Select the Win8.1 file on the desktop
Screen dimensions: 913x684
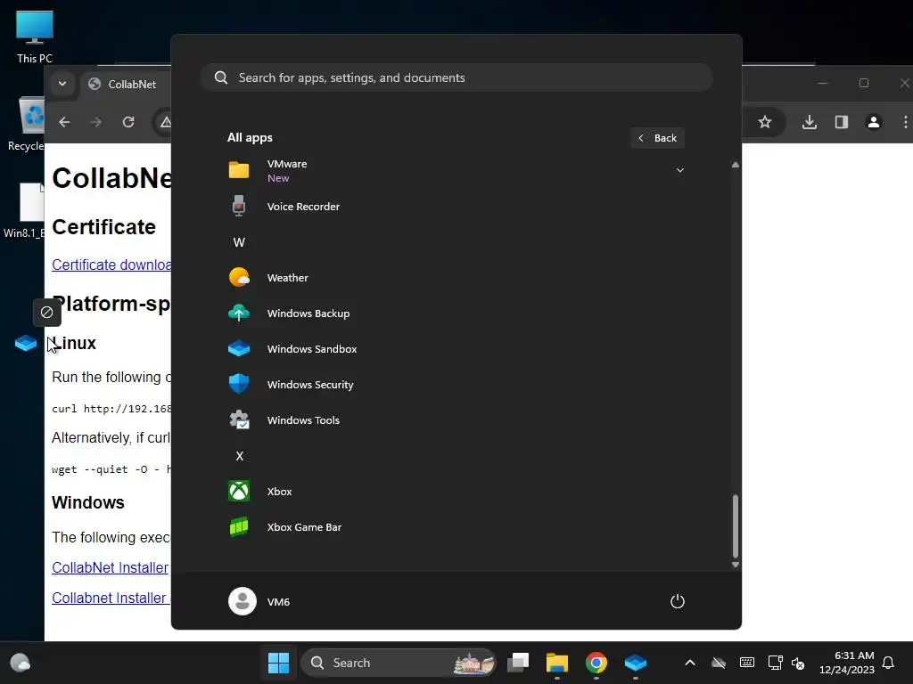pyautogui.click(x=26, y=210)
